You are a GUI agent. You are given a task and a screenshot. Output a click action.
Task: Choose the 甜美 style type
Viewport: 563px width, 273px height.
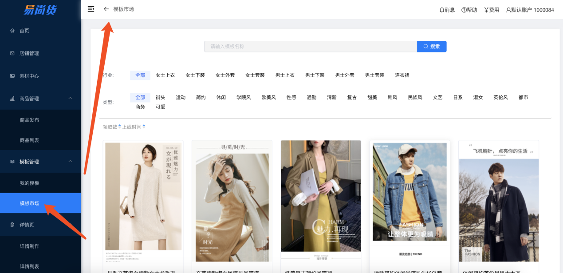(372, 98)
